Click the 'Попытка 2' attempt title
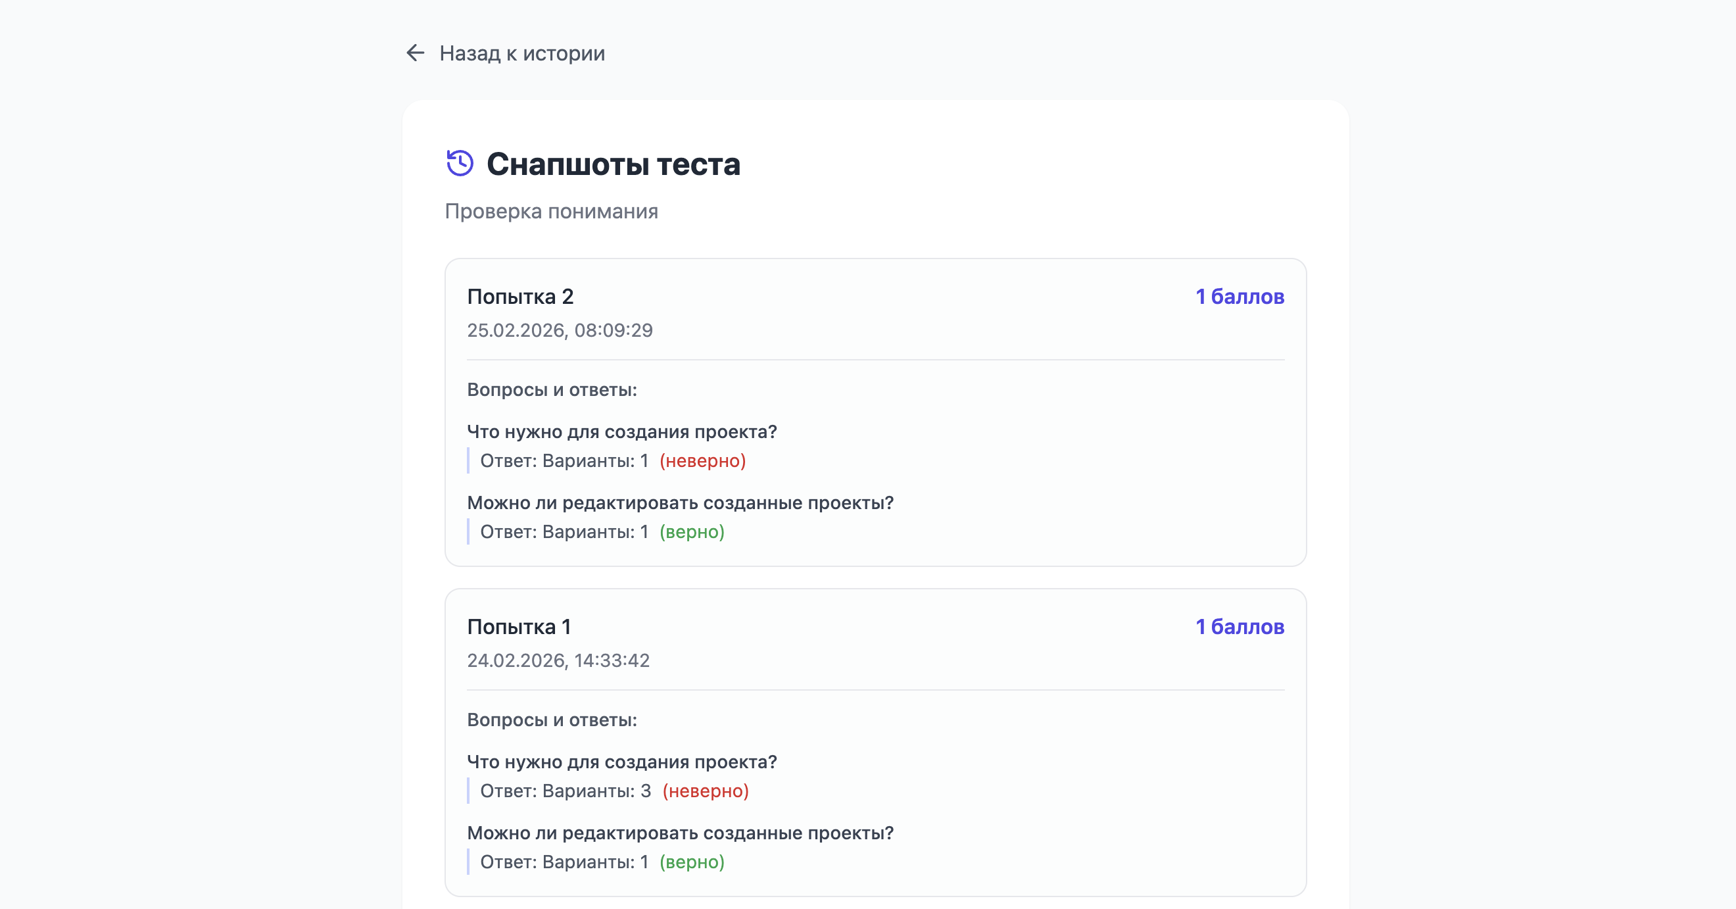 520,297
